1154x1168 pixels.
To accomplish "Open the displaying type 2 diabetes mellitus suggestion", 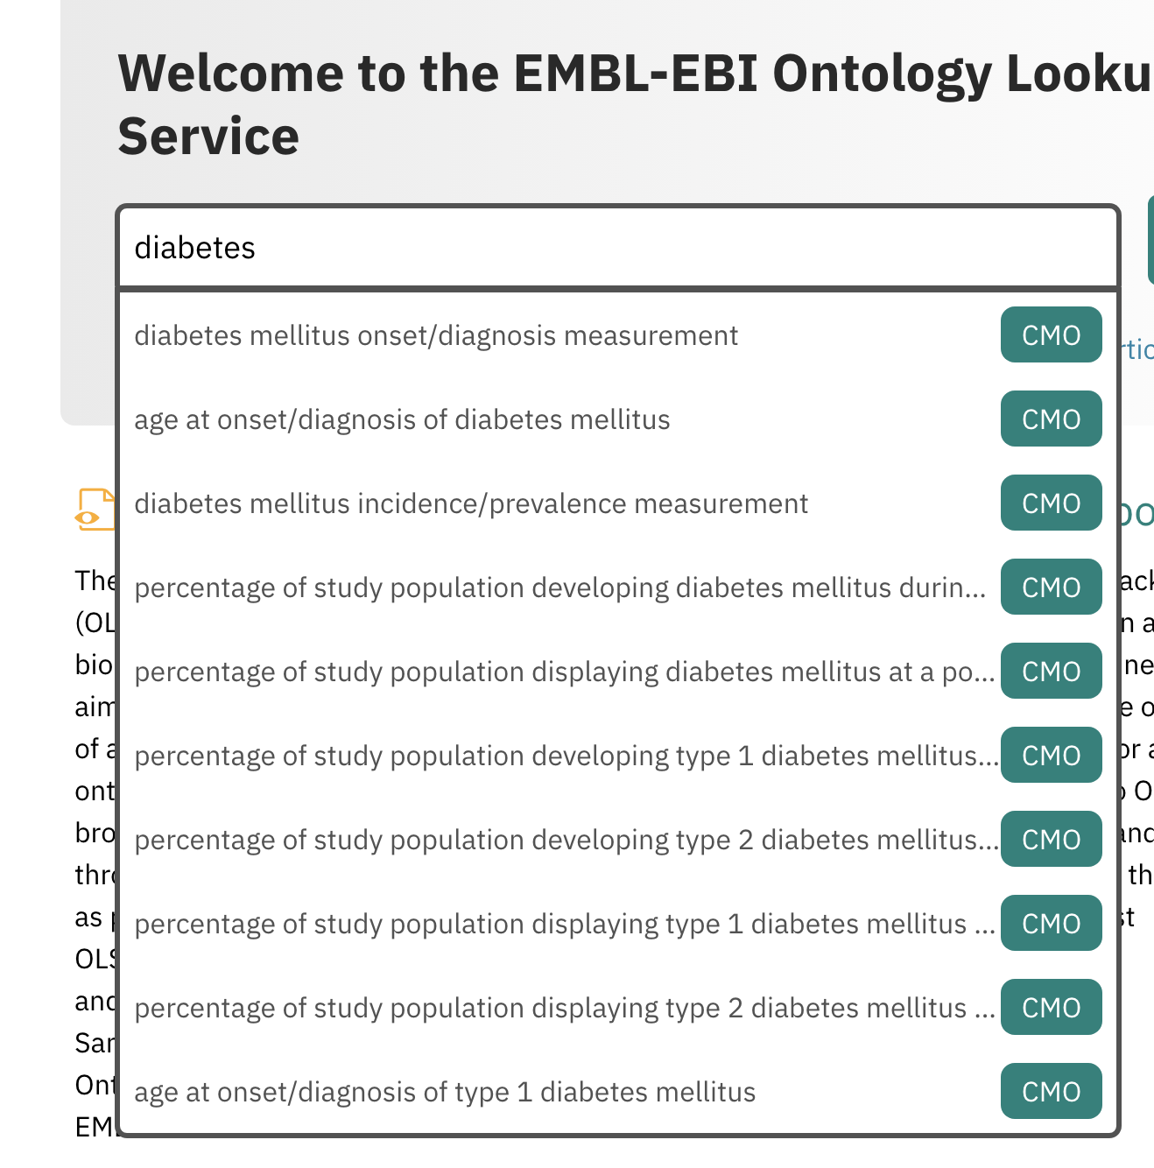I will click(x=564, y=1008).
